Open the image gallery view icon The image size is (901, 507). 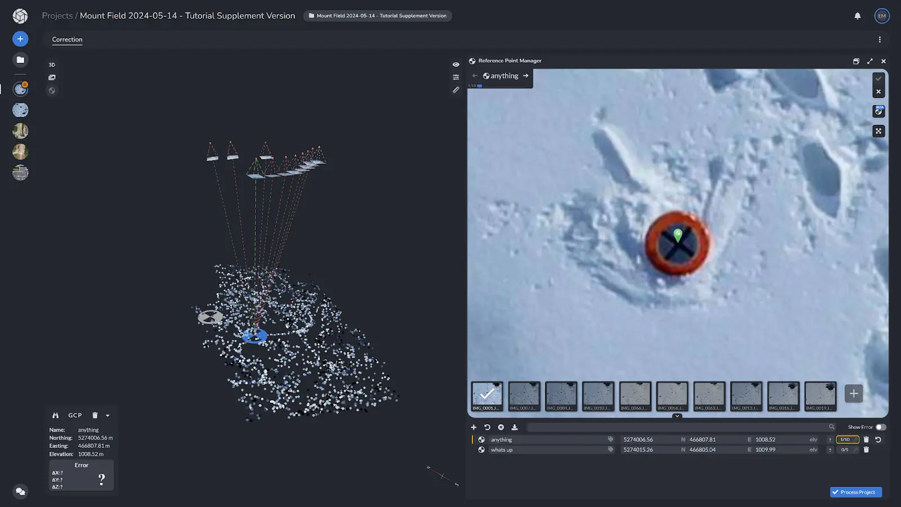tap(52, 78)
